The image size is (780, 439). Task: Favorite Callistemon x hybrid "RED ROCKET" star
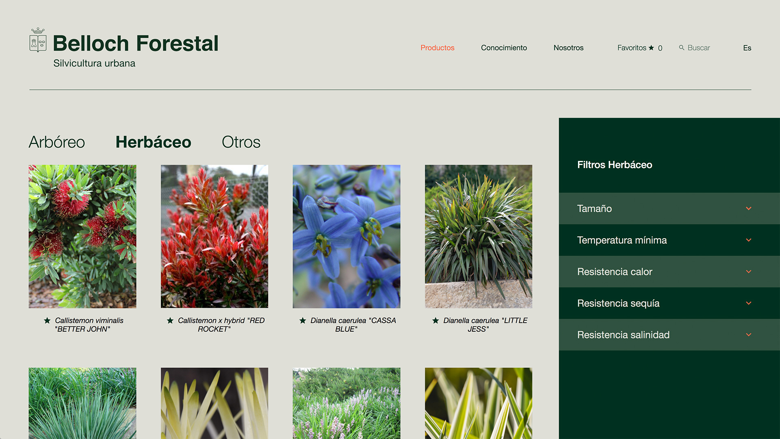tap(170, 320)
